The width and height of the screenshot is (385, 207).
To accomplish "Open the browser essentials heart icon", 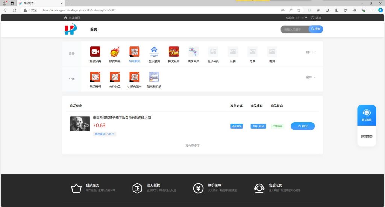I will click(364, 10).
